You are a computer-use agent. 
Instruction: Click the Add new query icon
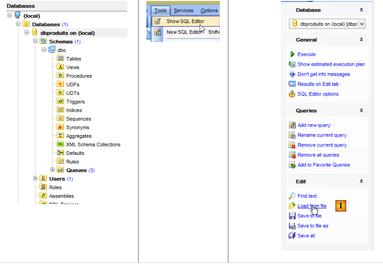[x=292, y=125]
